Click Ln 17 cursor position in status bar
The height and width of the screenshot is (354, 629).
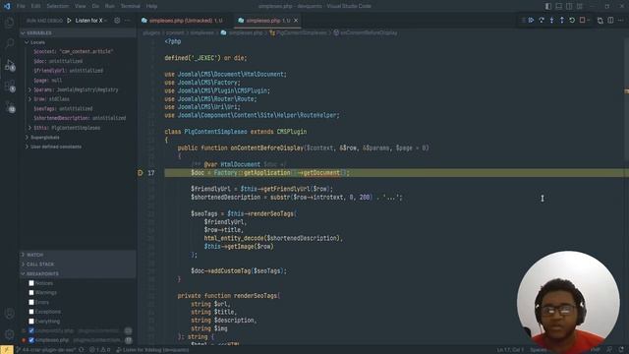pyautogui.click(x=510, y=350)
